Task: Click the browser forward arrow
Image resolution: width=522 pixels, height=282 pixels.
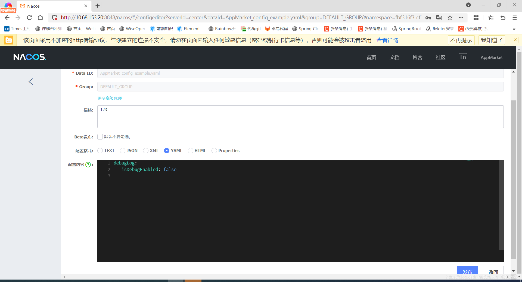Action: pos(18,18)
